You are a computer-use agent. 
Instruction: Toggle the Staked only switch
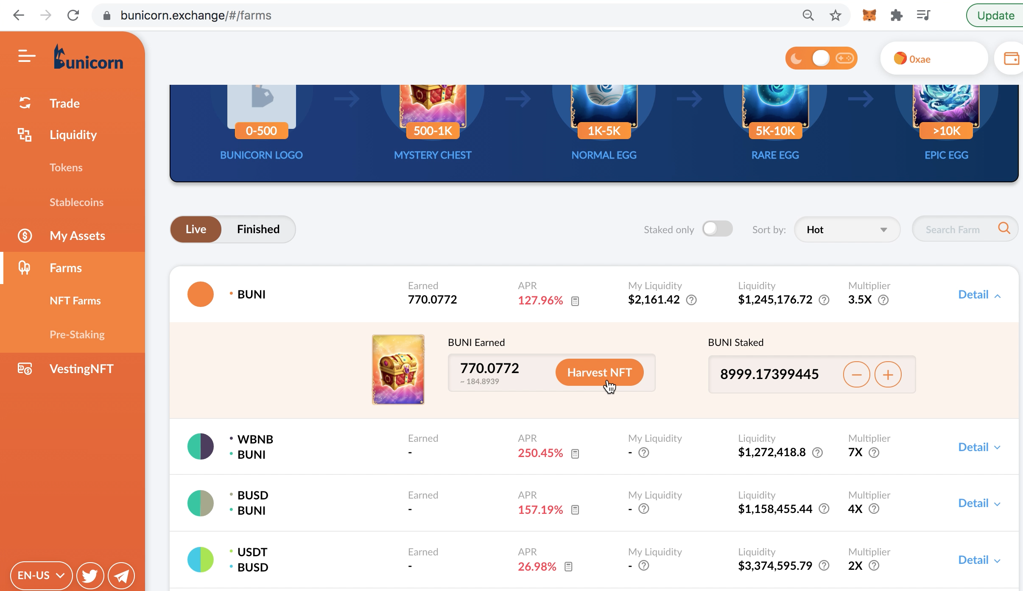(x=717, y=229)
